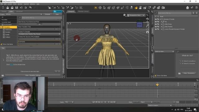This screenshot has height=112, width=199.
Task: Click the camera icon at end of toolbar
Action: tap(163, 8)
